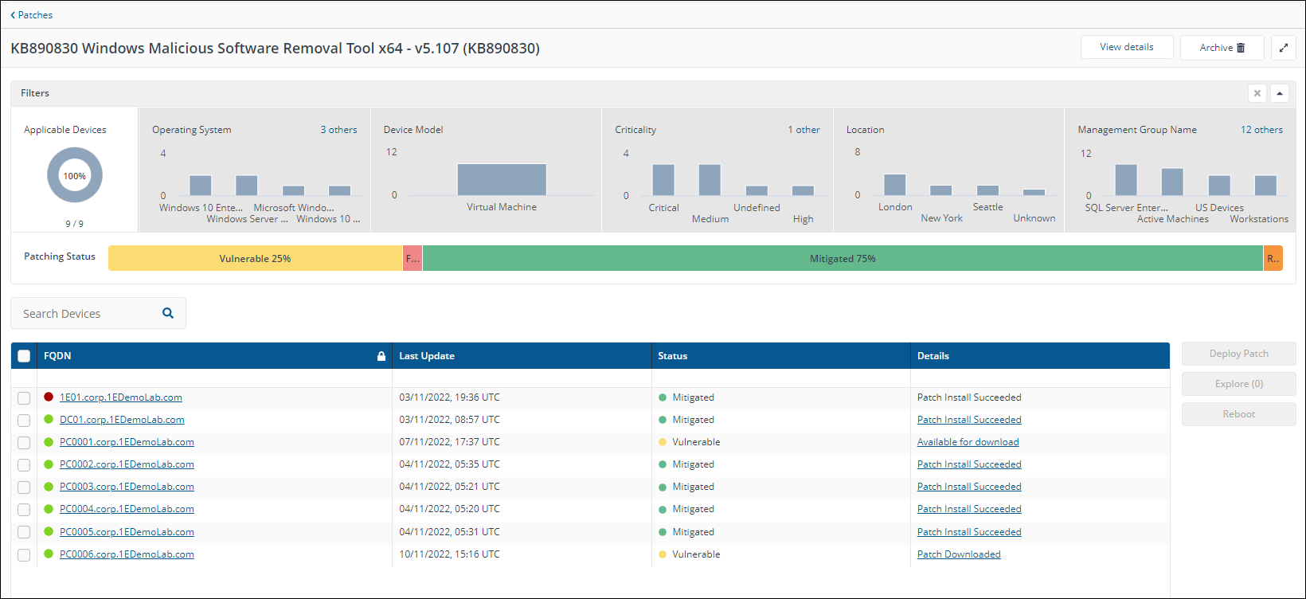Check the box for PC0001.corp.1EDemoLab.com
The height and width of the screenshot is (599, 1306).
click(24, 442)
